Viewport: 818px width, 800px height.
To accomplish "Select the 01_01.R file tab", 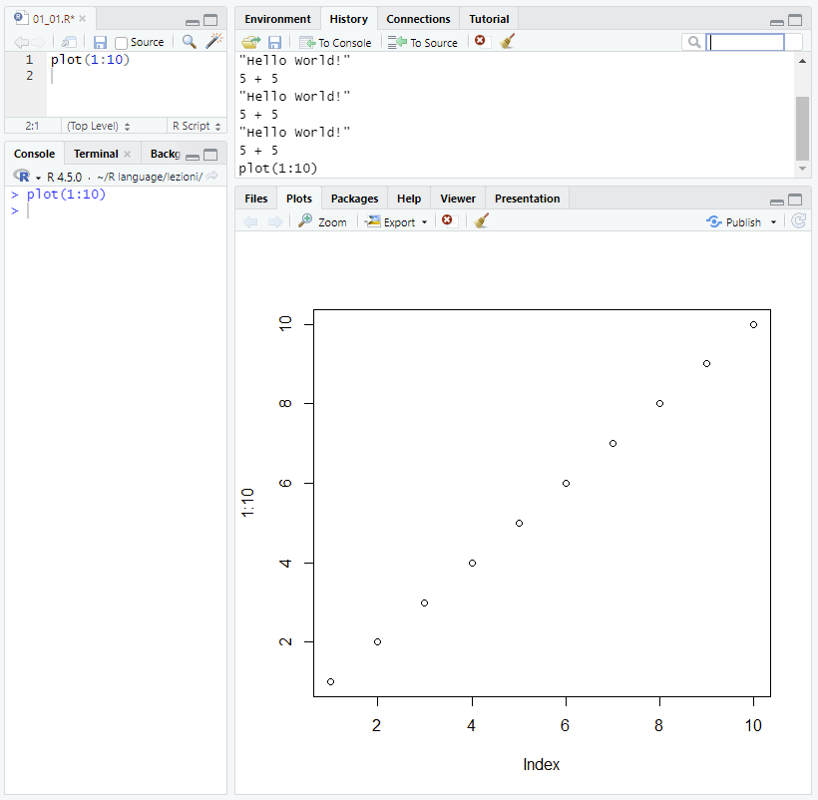I will pos(53,19).
